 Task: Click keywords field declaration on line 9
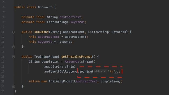77,22
